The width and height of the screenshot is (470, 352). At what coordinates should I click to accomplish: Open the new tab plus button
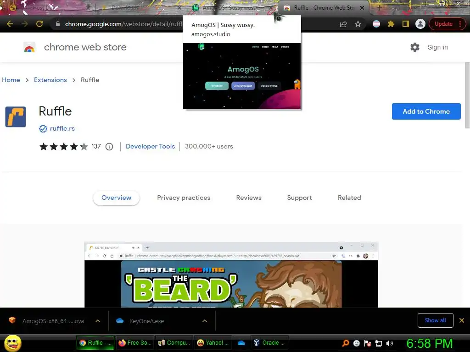pos(379,8)
